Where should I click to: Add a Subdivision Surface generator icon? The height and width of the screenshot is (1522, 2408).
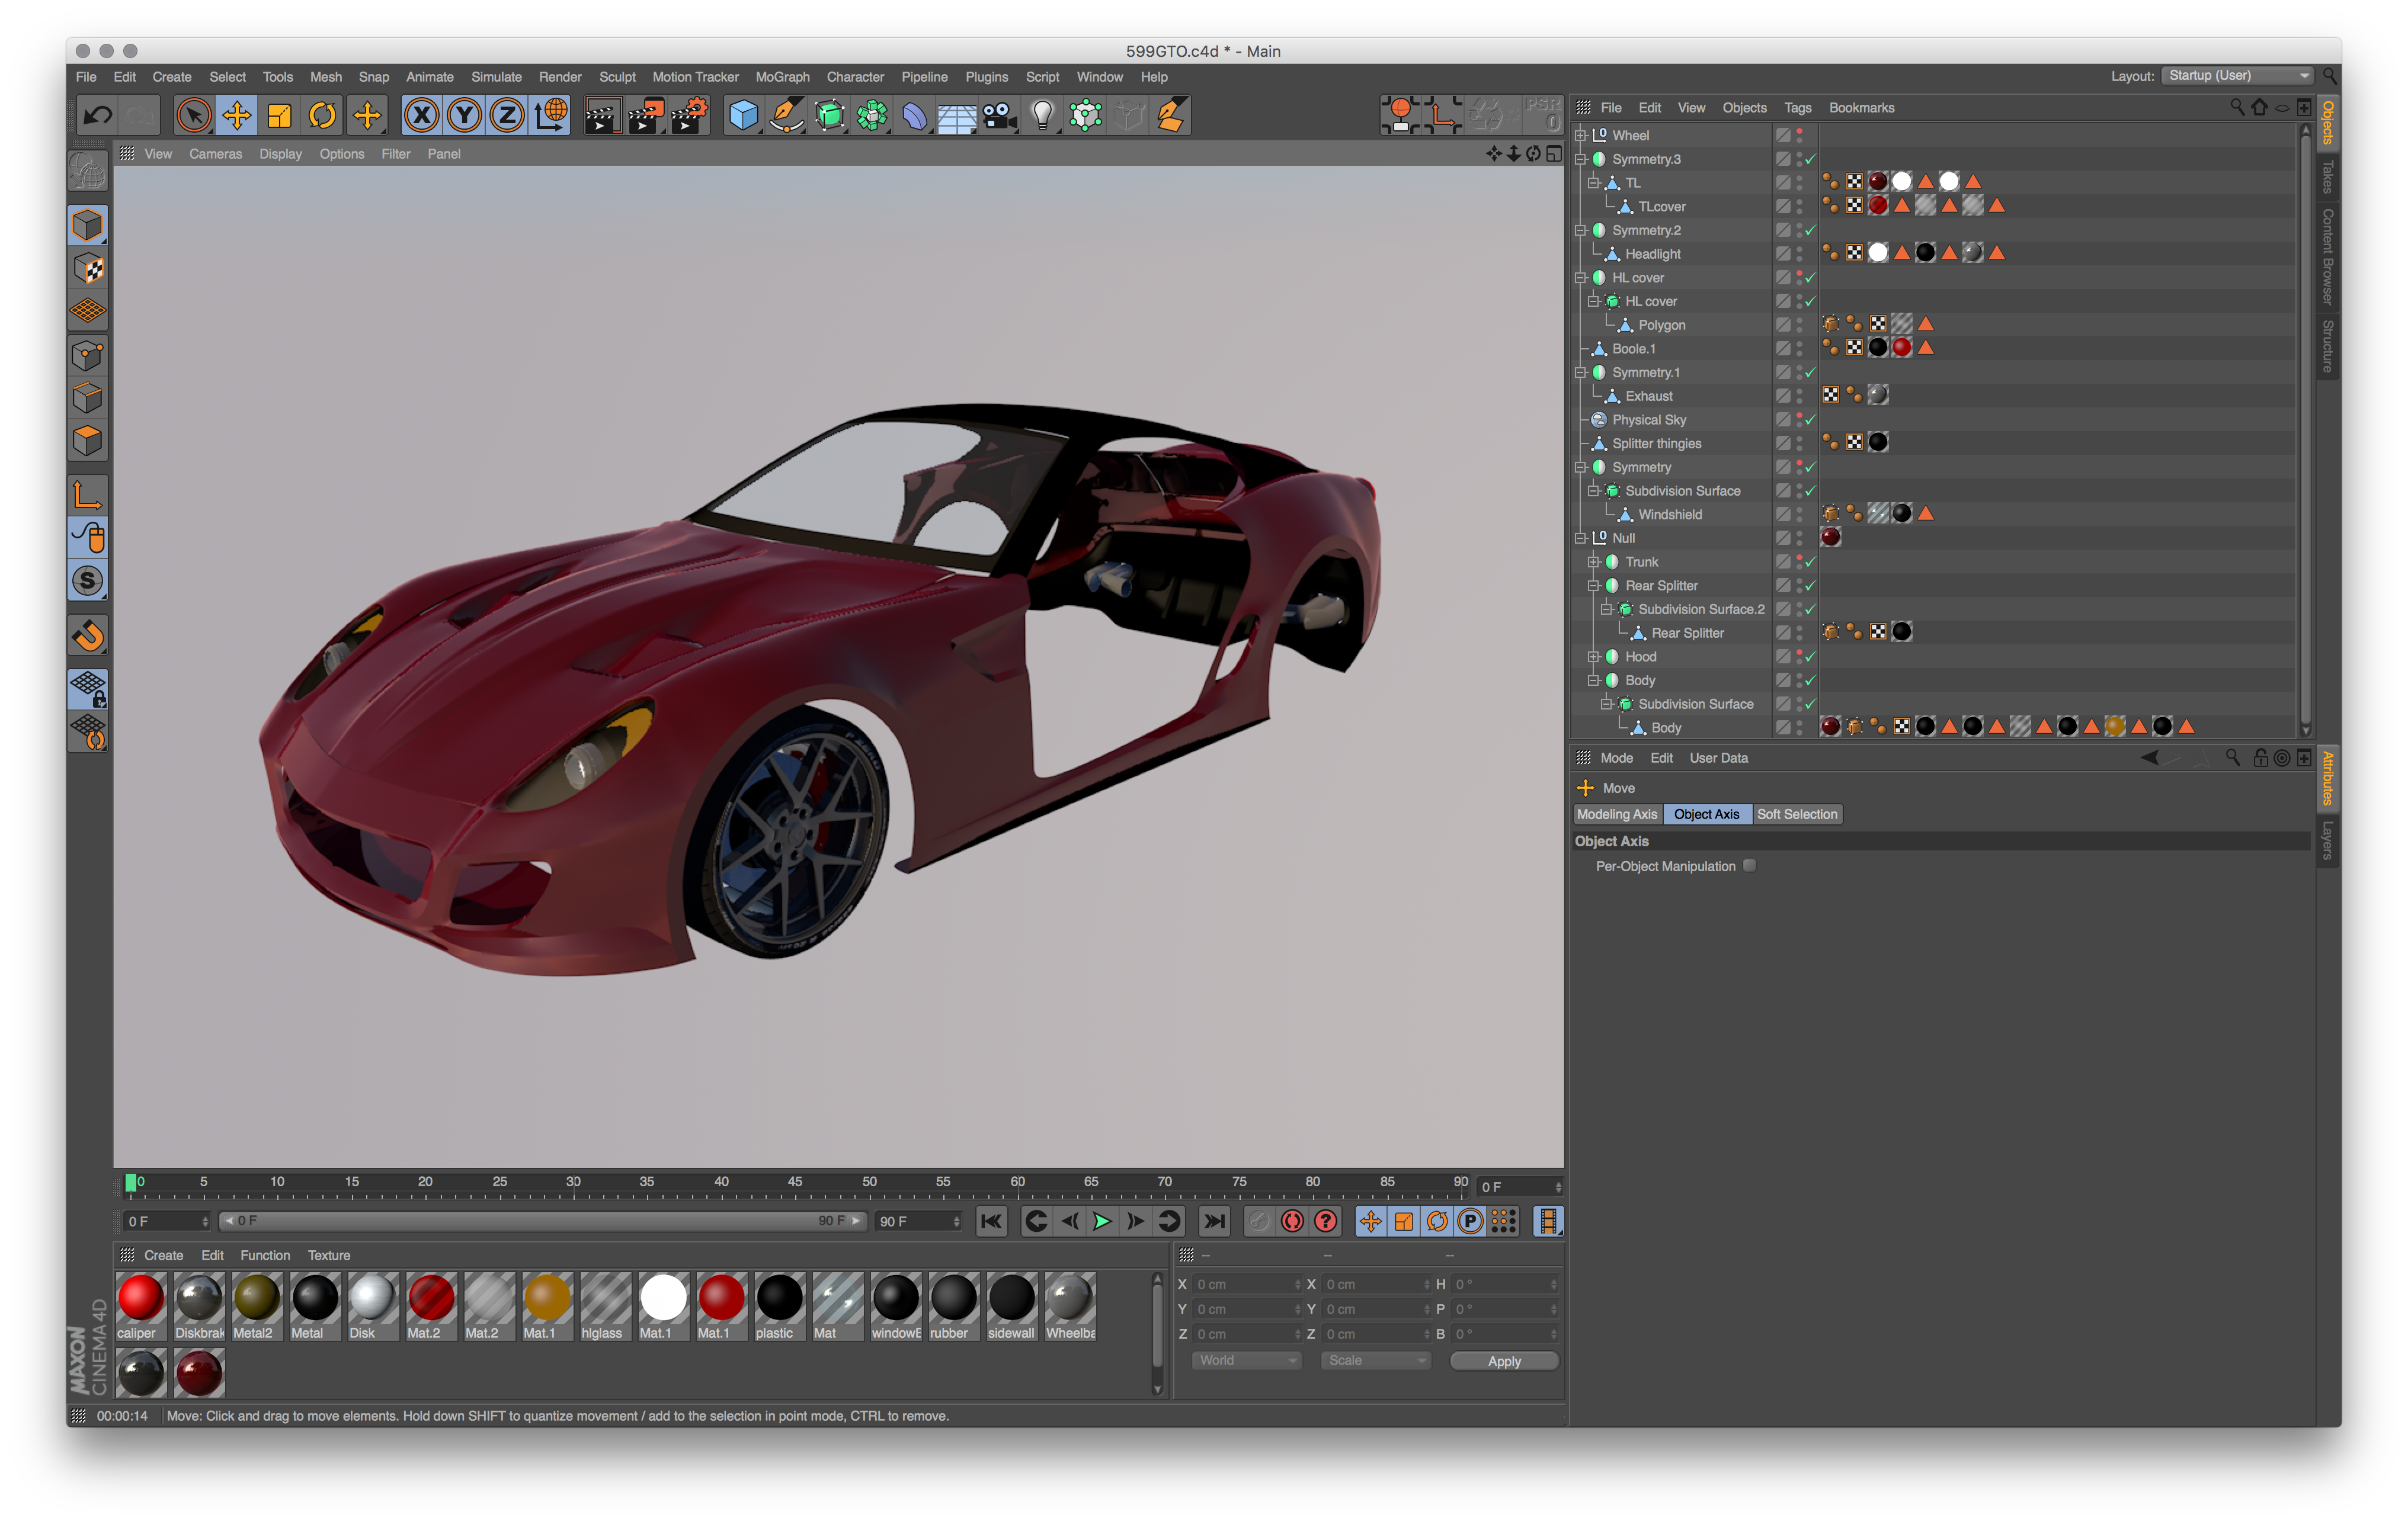pyautogui.click(x=830, y=116)
